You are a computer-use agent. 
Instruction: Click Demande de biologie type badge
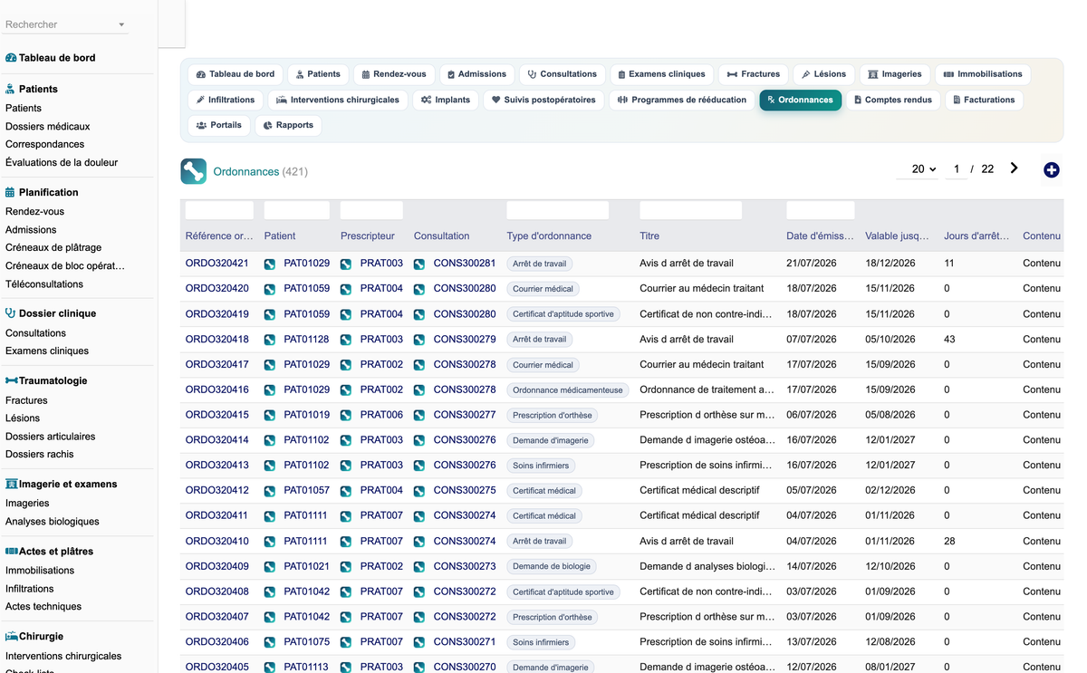[552, 567]
